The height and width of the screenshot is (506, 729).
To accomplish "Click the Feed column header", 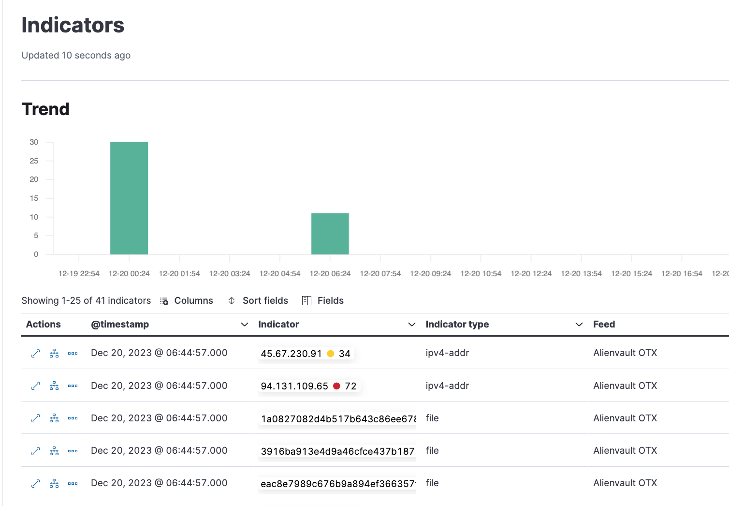I will pos(604,325).
